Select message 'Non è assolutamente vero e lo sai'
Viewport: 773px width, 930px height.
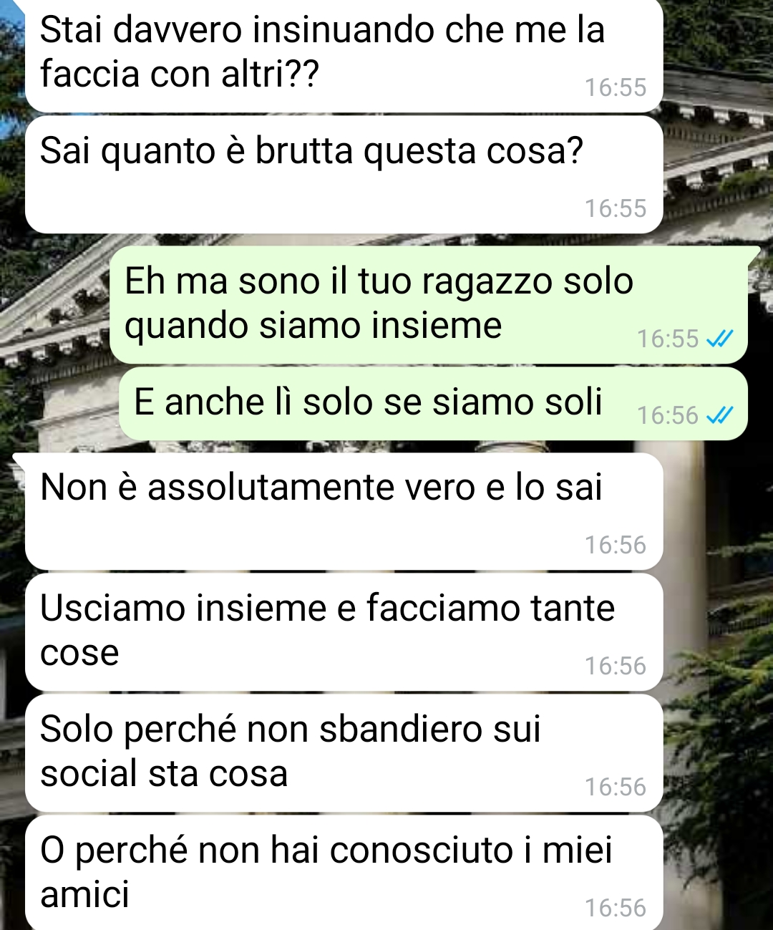point(344,511)
